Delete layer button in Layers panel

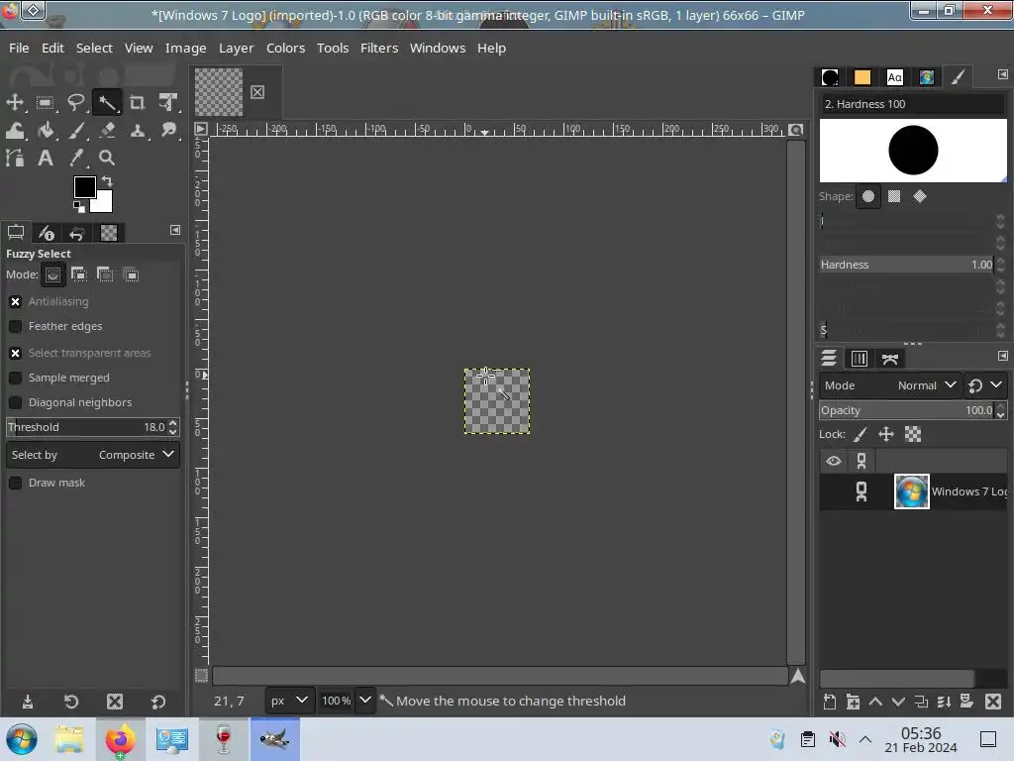[993, 702]
